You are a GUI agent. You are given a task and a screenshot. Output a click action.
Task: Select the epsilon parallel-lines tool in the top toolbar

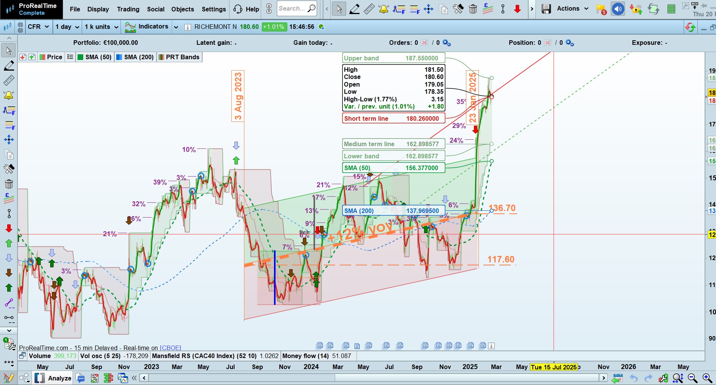click(488, 9)
